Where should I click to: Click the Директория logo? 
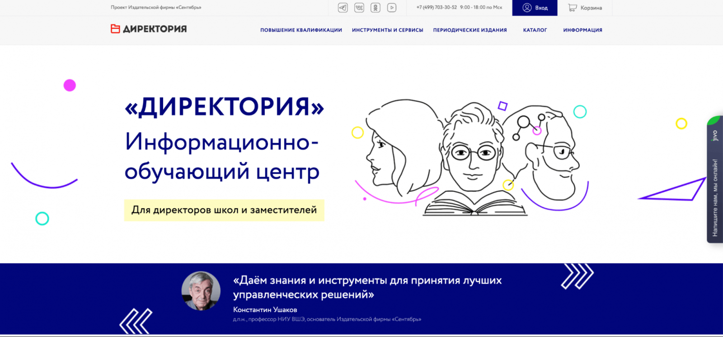149,29
